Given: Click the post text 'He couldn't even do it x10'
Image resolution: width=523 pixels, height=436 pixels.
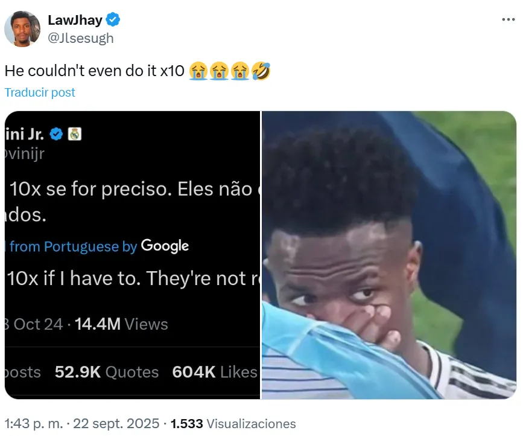Looking at the screenshot, I should tap(94, 71).
